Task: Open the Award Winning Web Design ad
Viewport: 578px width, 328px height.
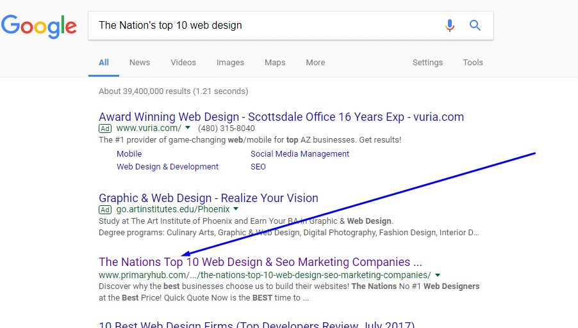Action: pos(281,117)
